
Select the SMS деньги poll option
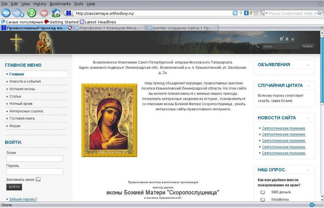pyautogui.click(x=262, y=192)
